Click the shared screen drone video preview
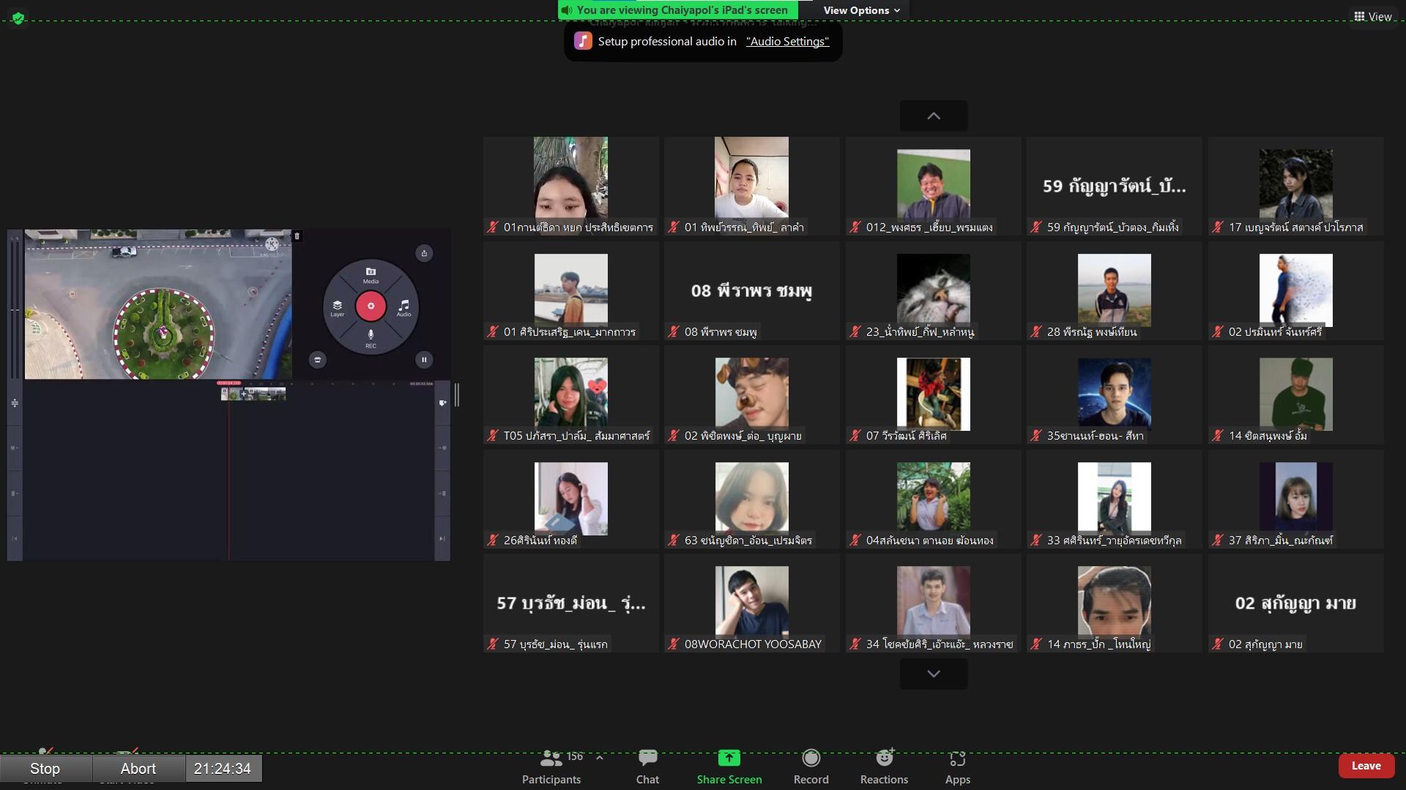1406x790 pixels. [x=158, y=304]
